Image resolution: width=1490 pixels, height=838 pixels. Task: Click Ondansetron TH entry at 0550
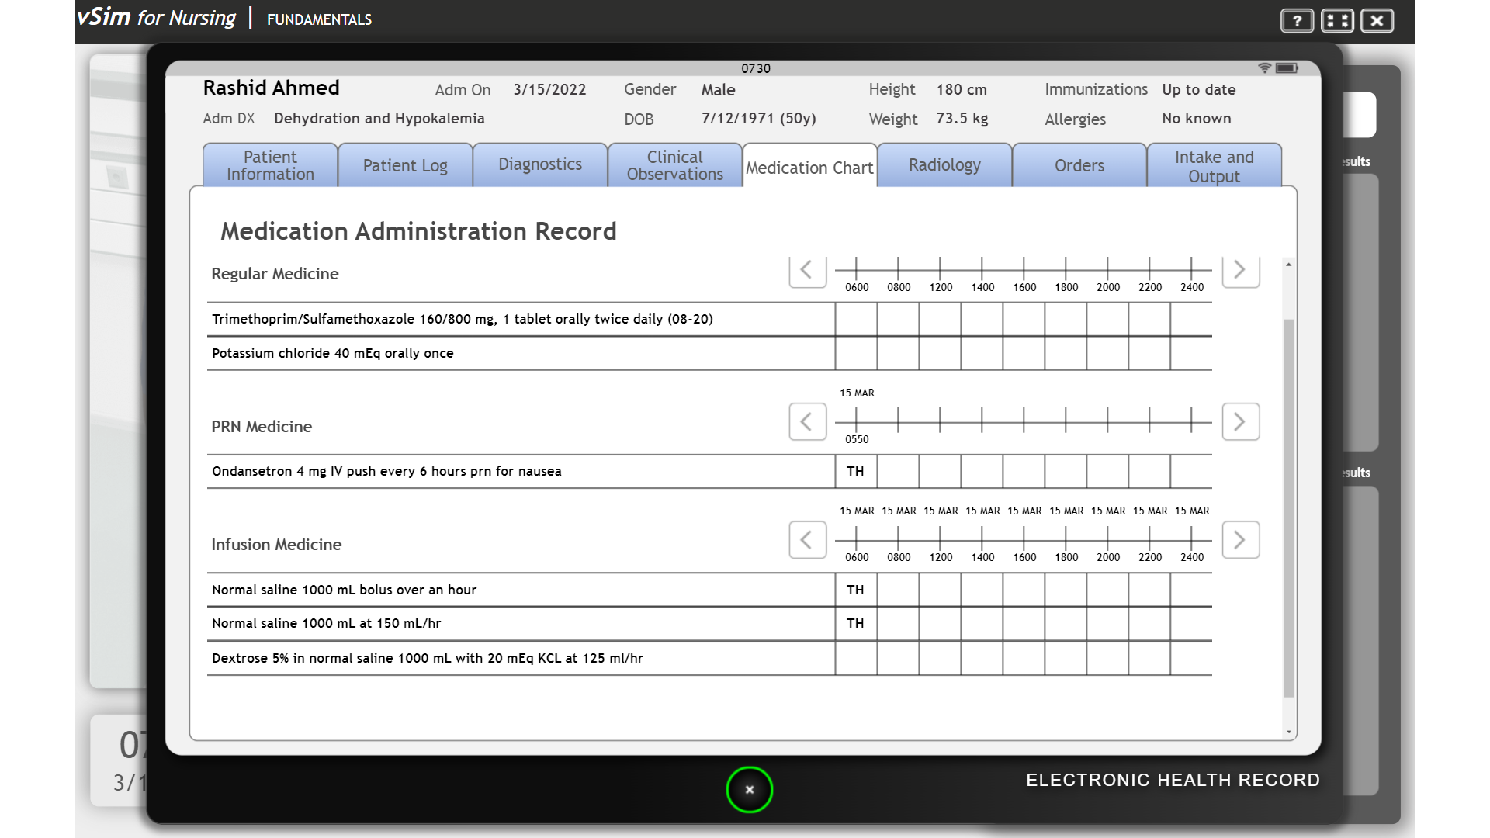tap(855, 471)
